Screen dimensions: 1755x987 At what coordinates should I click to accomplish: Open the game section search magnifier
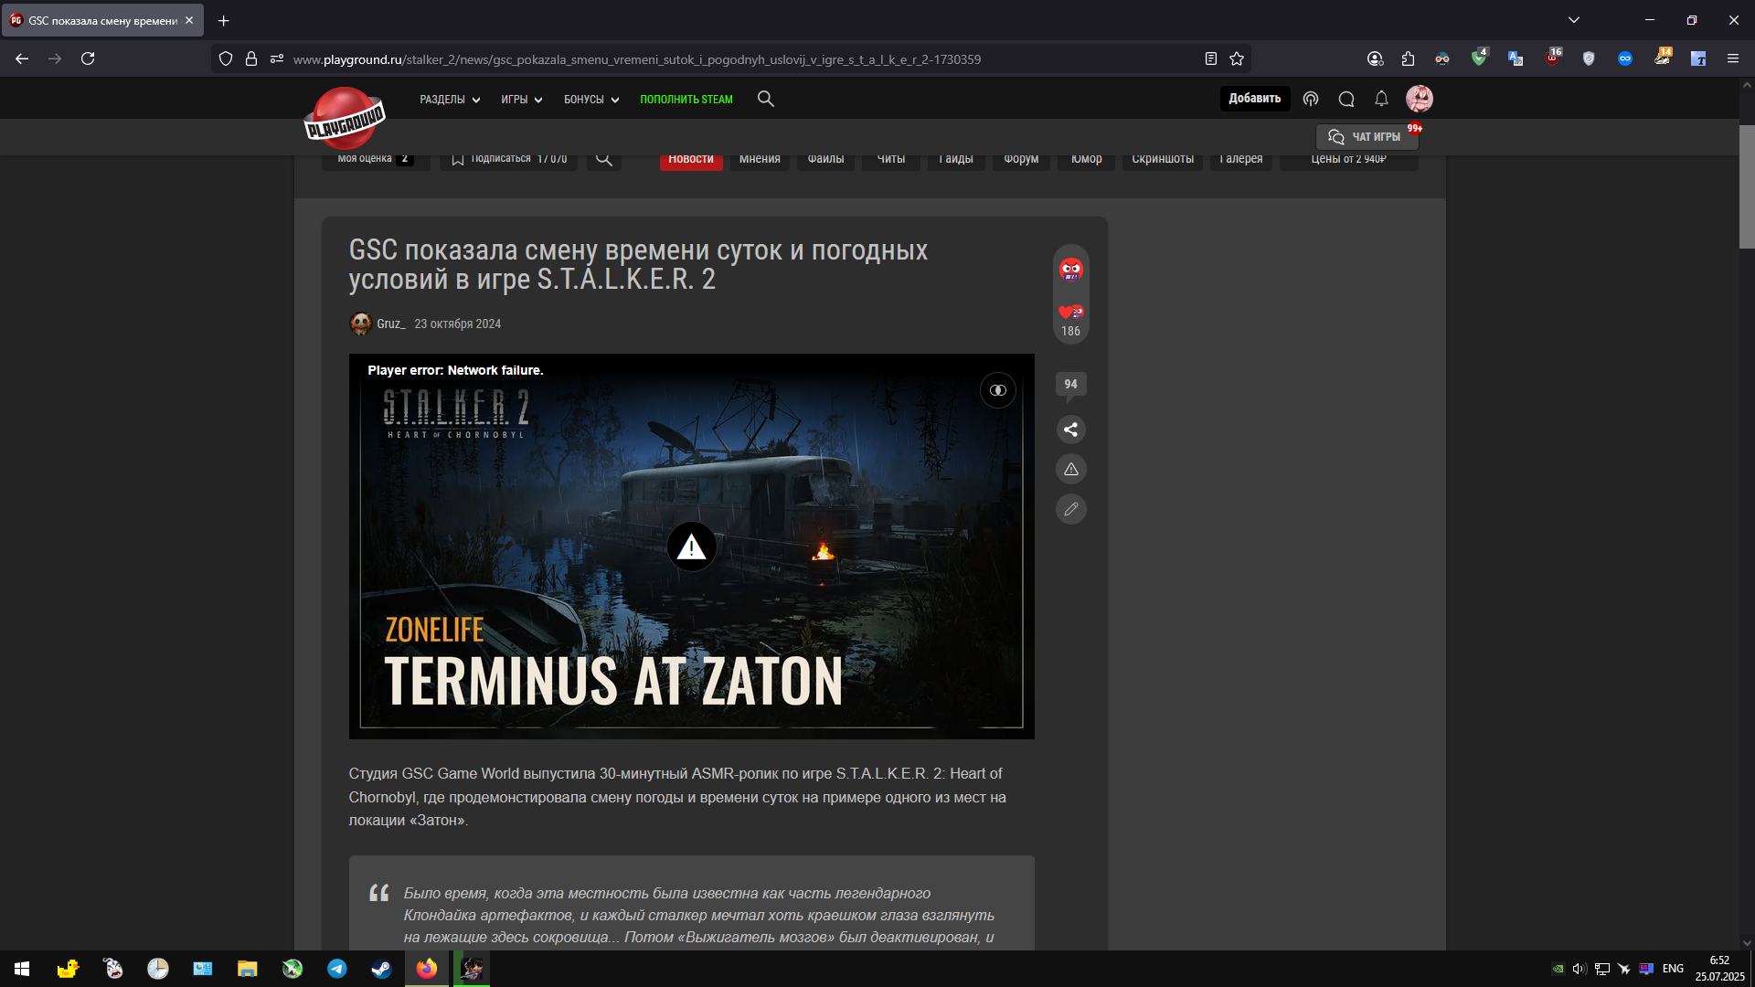[604, 159]
